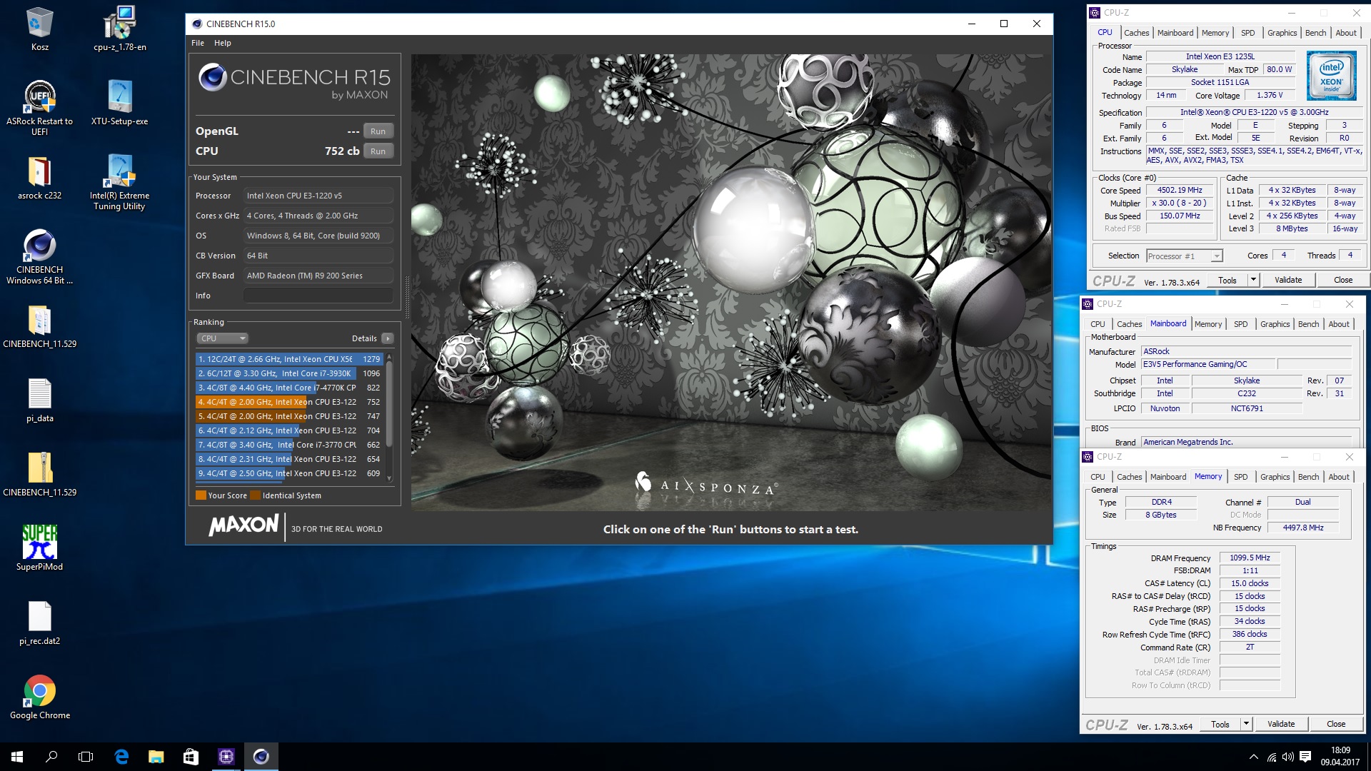The width and height of the screenshot is (1371, 771).
Task: Open taskbar search magnifier
Action: (x=51, y=757)
